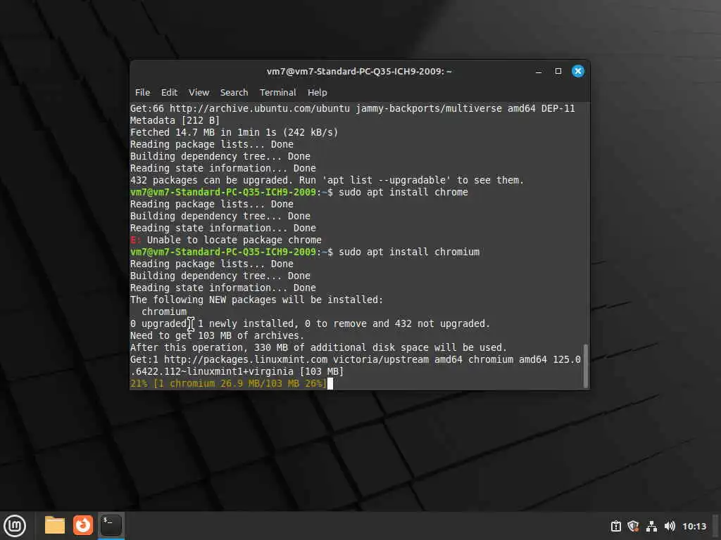Launch the Files folder from the panel
Screen dimensions: 721x540
pos(55,525)
